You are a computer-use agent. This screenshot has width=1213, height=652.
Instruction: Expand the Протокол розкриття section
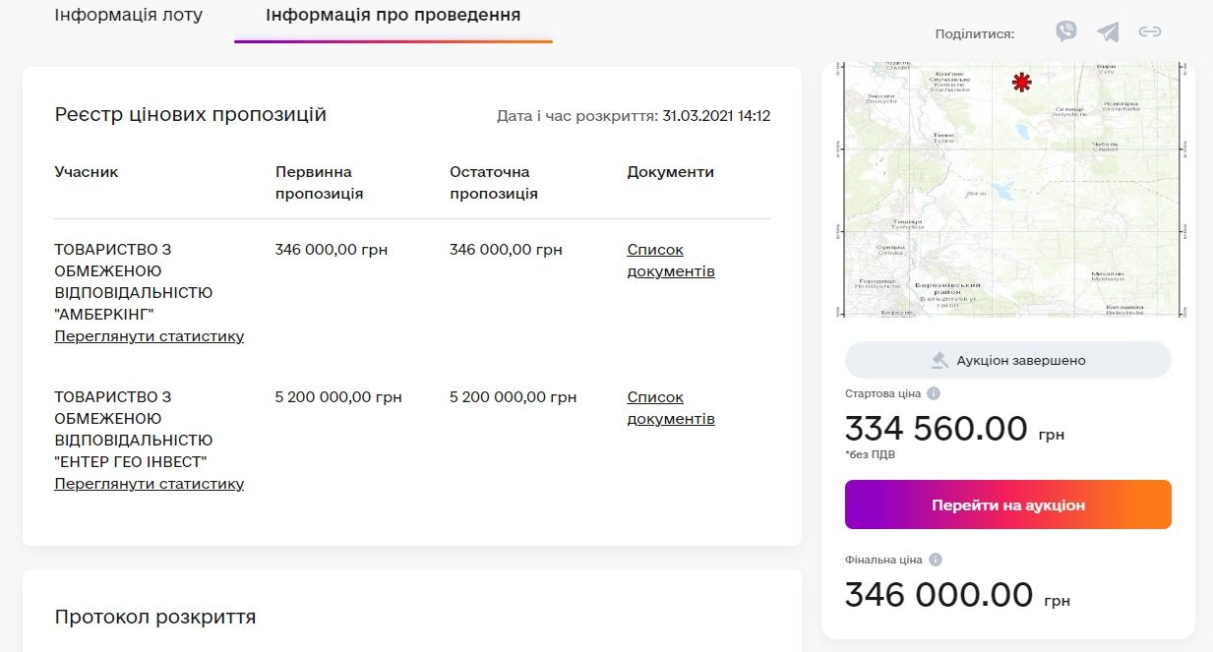click(x=154, y=617)
